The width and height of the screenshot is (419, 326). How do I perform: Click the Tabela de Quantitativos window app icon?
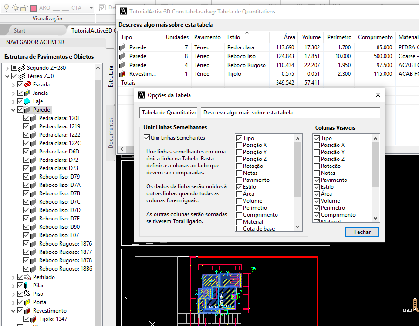click(x=123, y=11)
